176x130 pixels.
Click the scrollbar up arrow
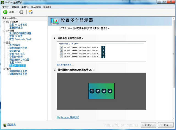173,18
